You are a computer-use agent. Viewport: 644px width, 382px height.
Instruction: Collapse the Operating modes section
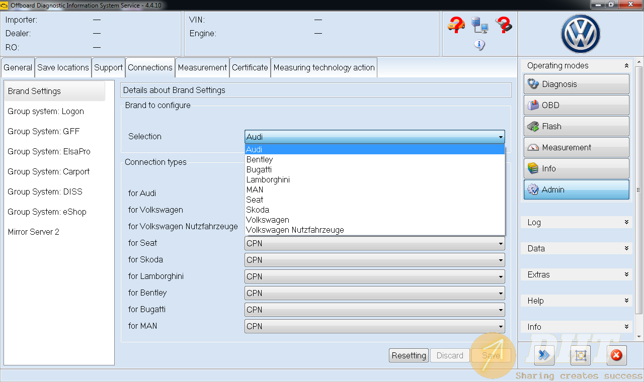[626, 65]
